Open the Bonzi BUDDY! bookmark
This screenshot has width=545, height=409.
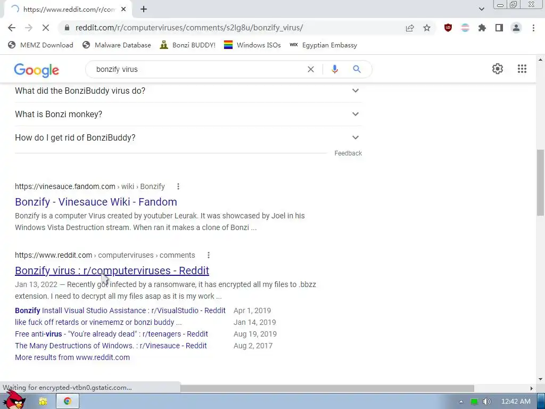[188, 45]
